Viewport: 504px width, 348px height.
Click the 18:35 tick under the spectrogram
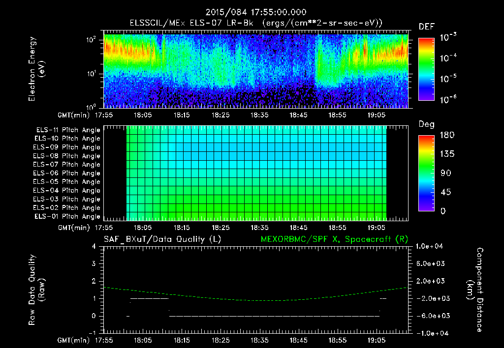coord(259,115)
